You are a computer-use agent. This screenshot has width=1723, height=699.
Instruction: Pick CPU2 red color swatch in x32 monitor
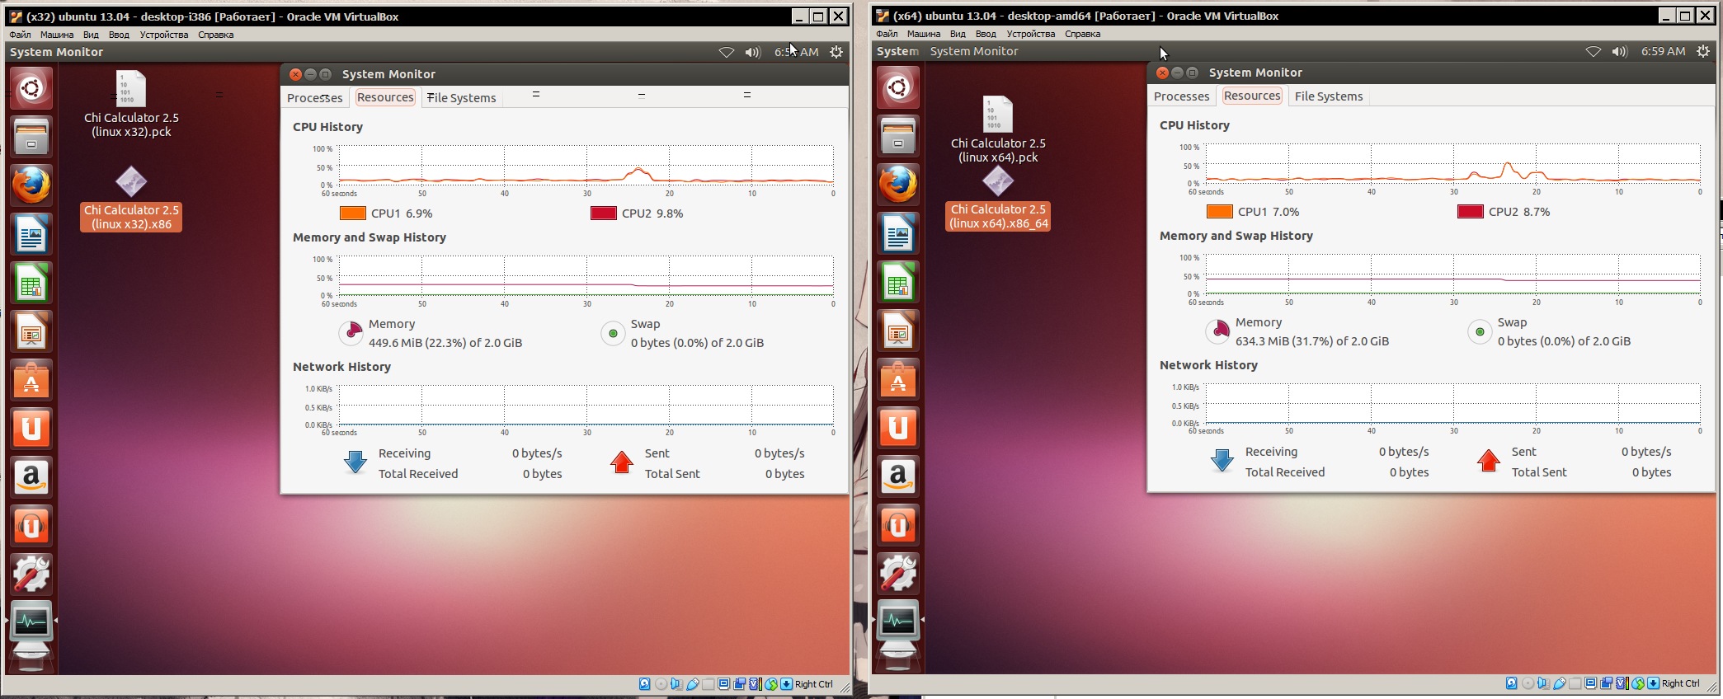tap(604, 213)
